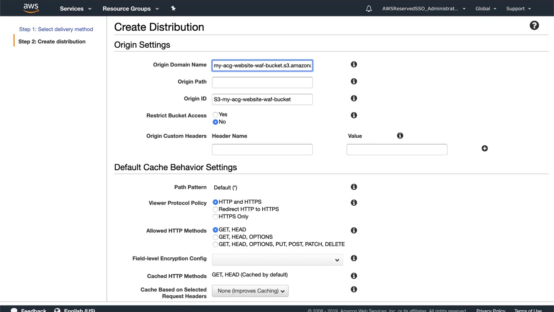554x312 pixels.
Task: Click the pin shortcut icon in navbar
Action: tap(173, 8)
